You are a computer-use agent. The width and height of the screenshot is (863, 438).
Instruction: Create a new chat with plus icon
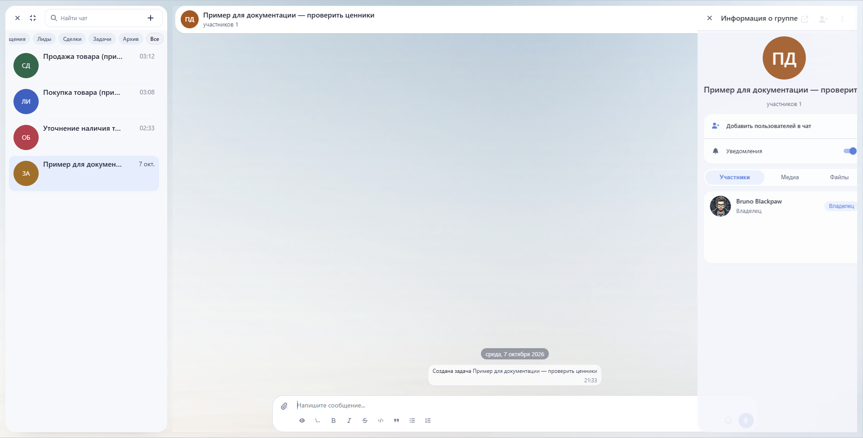pos(151,18)
